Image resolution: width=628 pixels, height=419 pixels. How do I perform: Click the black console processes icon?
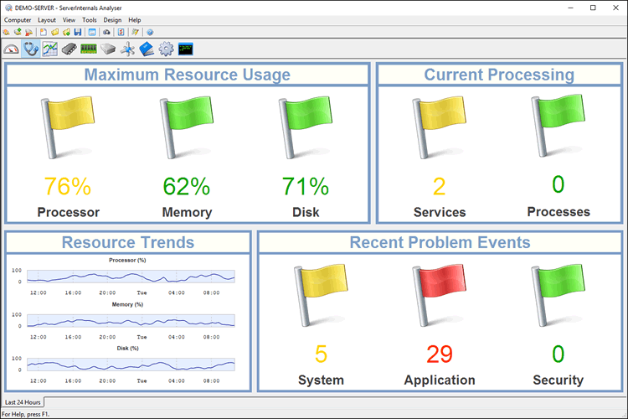tap(186, 49)
